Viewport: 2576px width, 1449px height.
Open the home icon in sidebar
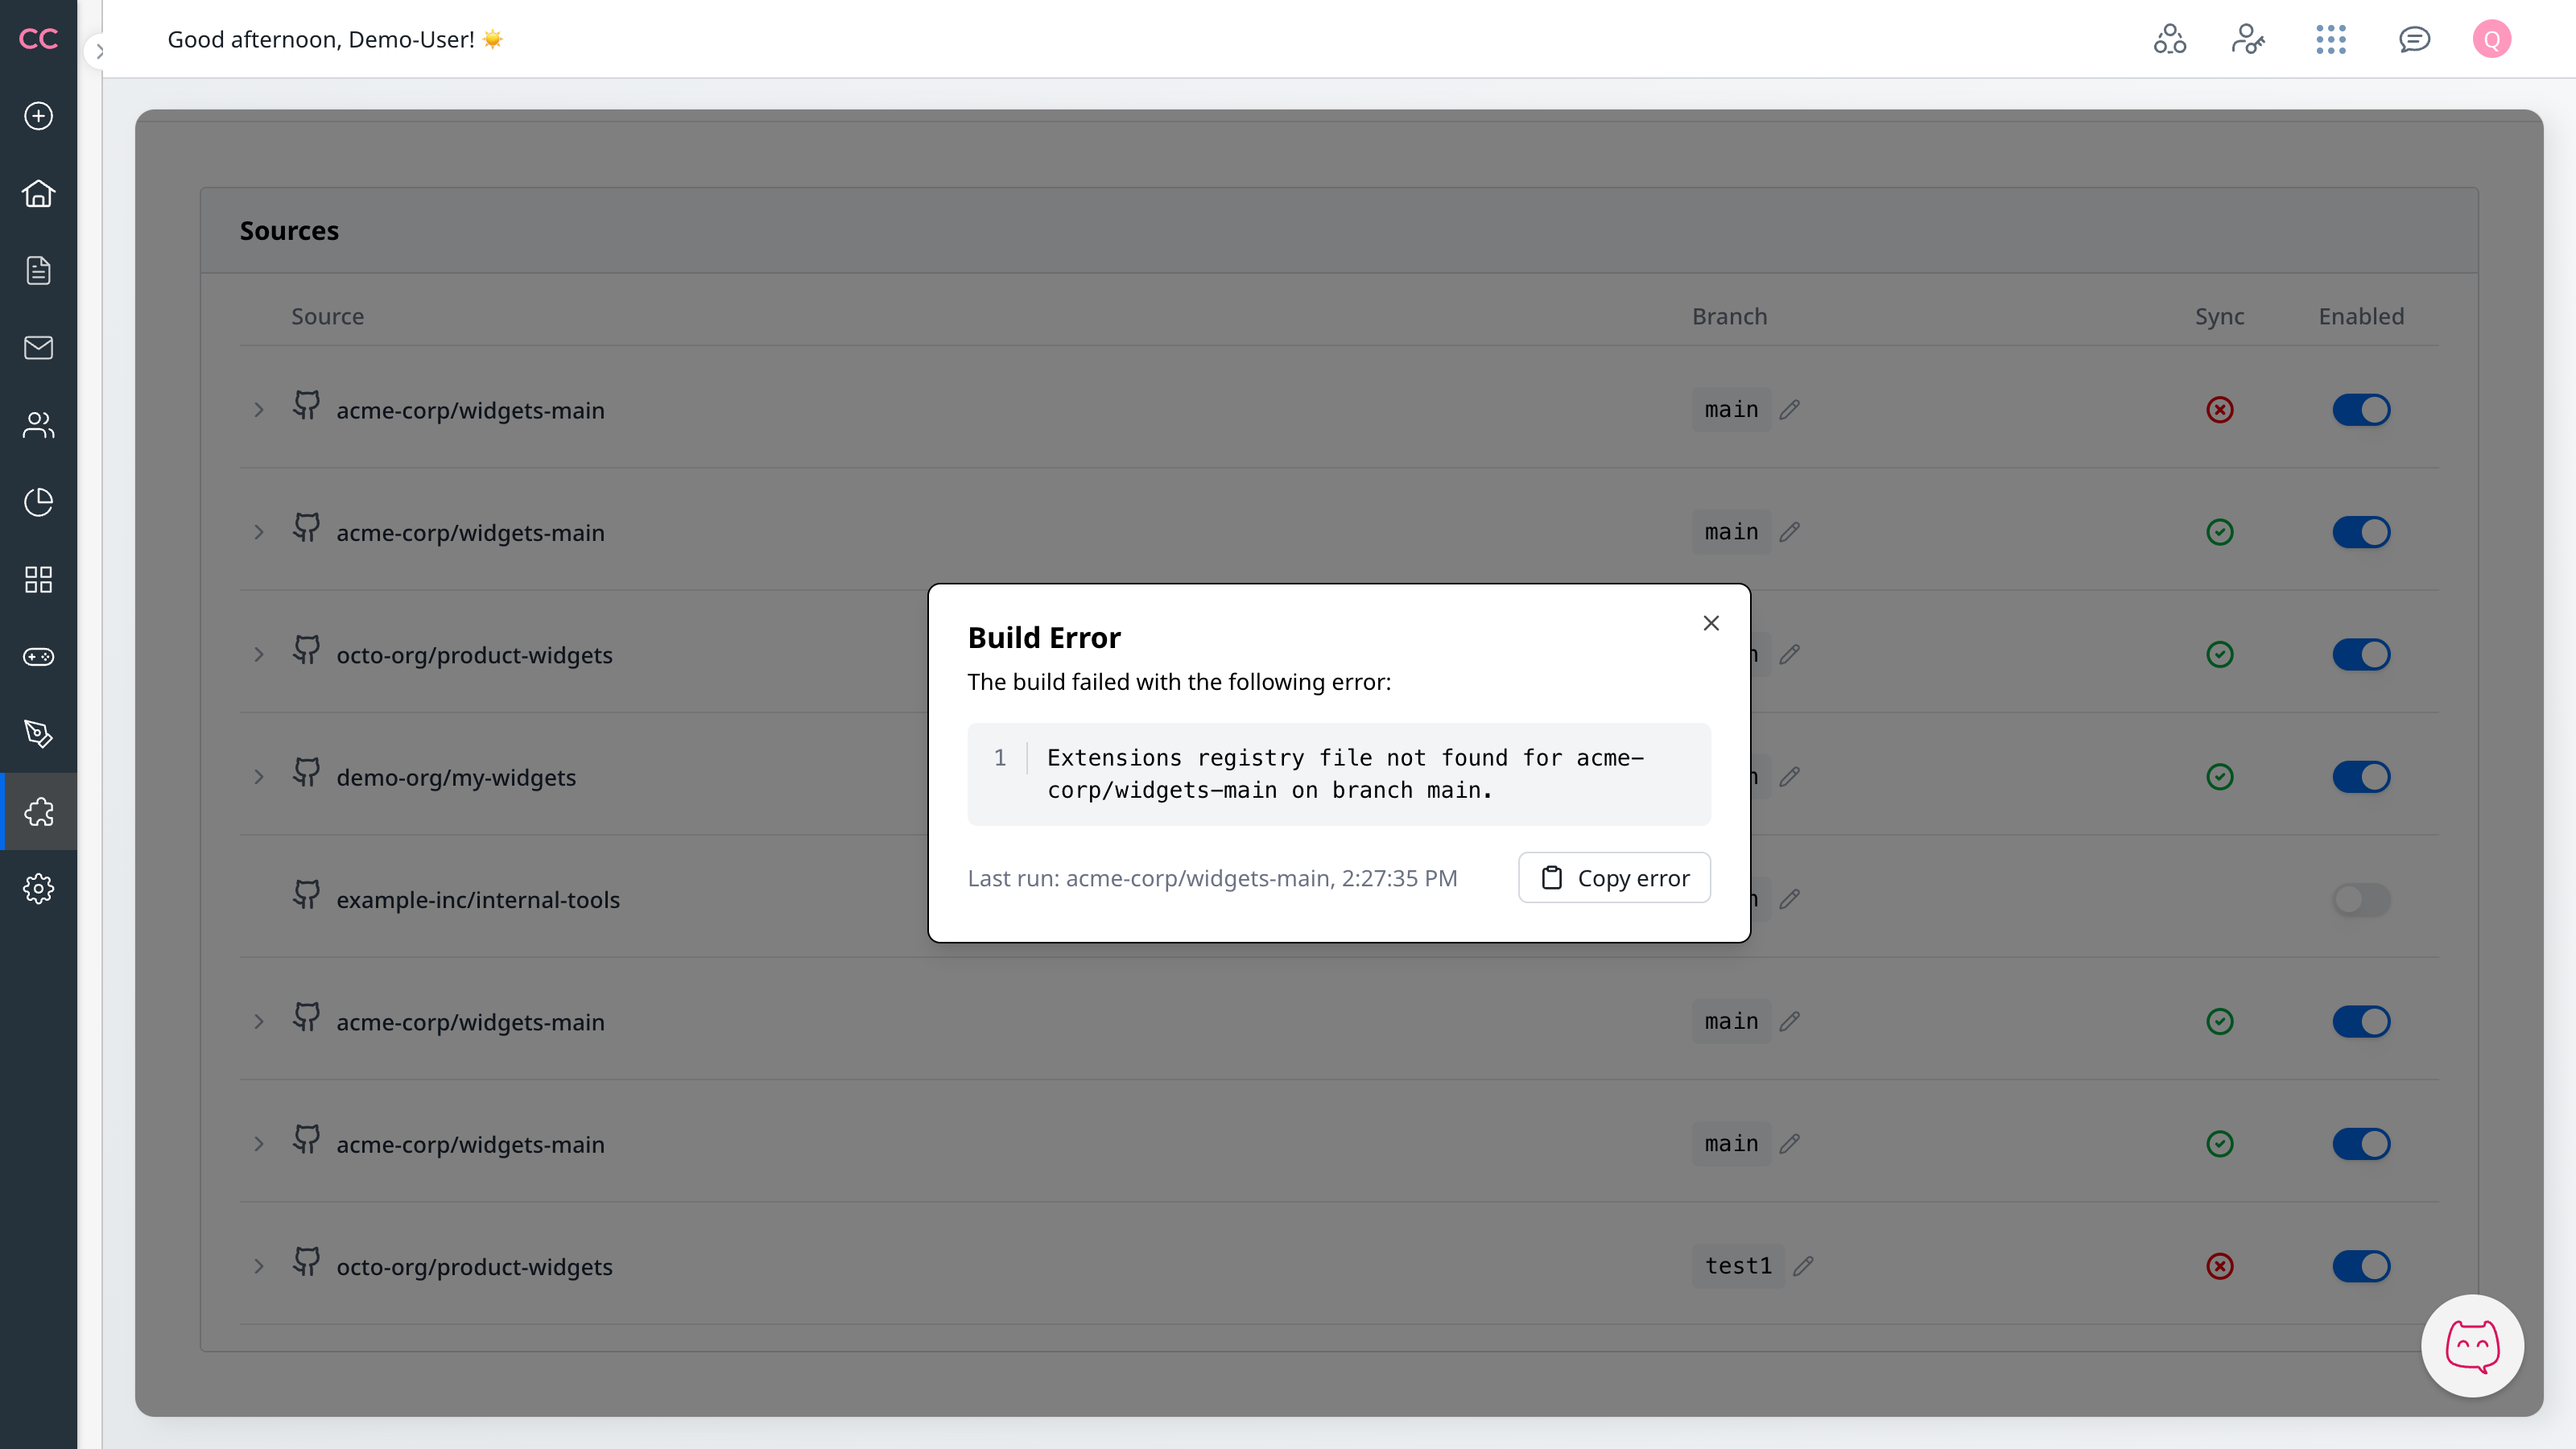[38, 193]
